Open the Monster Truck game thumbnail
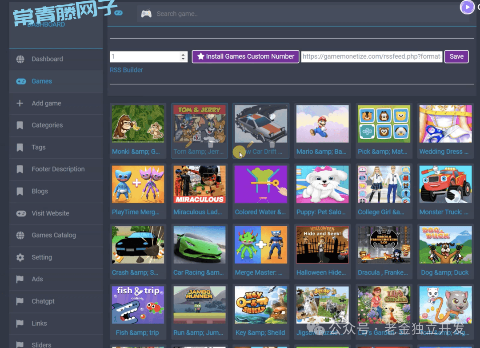This screenshot has height=348, width=480. pyautogui.click(x=446, y=184)
